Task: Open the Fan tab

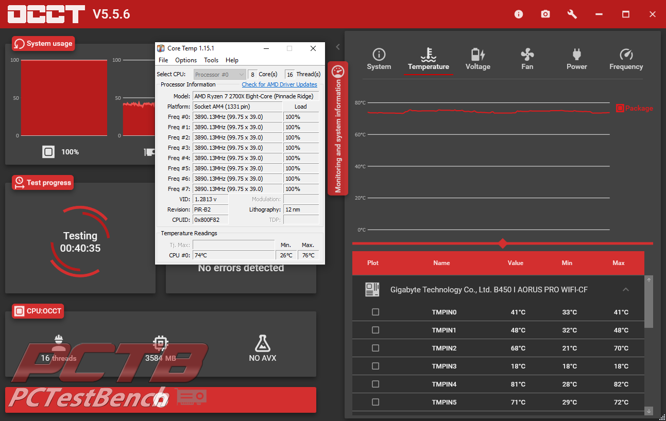Action: (x=527, y=60)
